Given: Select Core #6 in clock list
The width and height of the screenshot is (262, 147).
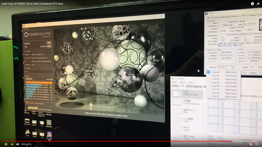Looking at the screenshot, I should coord(223,93).
